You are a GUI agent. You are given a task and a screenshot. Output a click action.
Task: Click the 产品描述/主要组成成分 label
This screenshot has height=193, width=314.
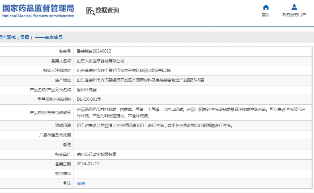50,113
